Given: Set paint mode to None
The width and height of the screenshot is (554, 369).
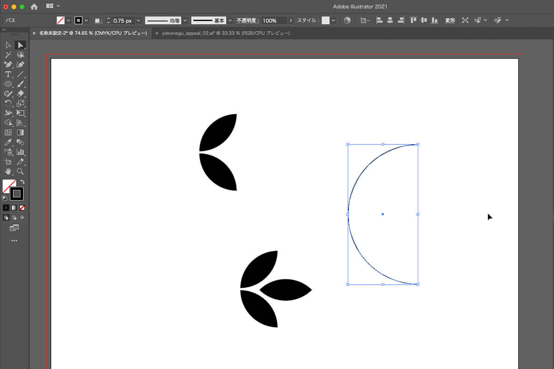Looking at the screenshot, I should 22,208.
